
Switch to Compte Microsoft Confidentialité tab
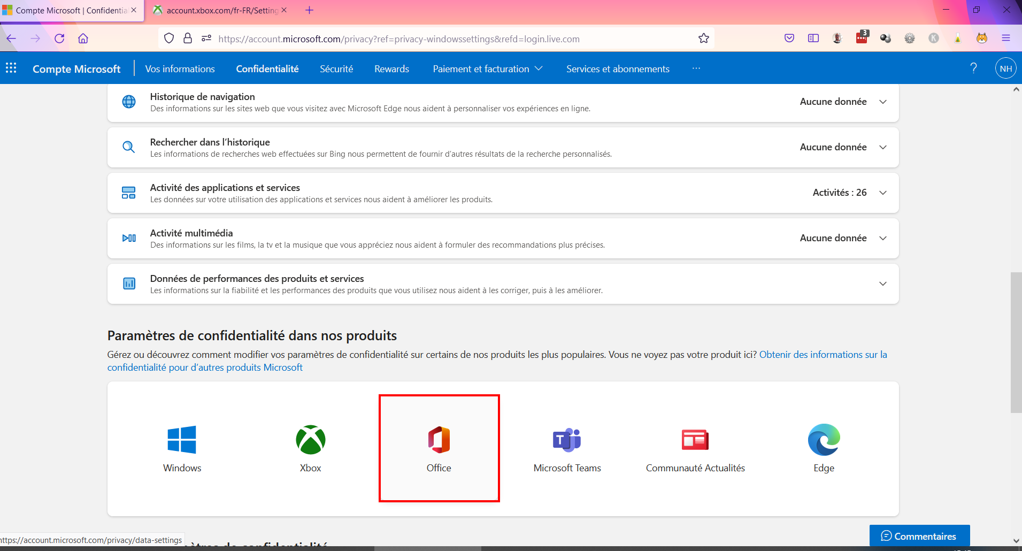[x=72, y=11]
